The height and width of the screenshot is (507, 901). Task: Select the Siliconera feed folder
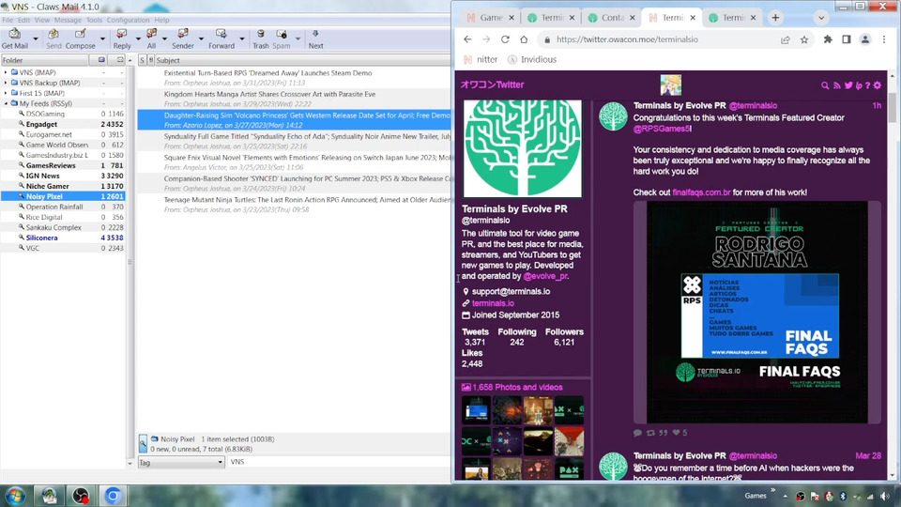point(41,238)
